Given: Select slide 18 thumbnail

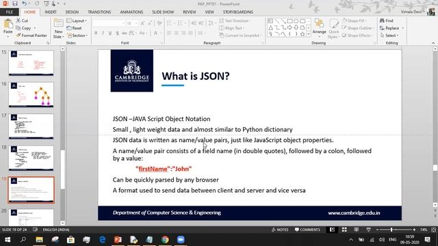Looking at the screenshot, I should coord(31,158).
